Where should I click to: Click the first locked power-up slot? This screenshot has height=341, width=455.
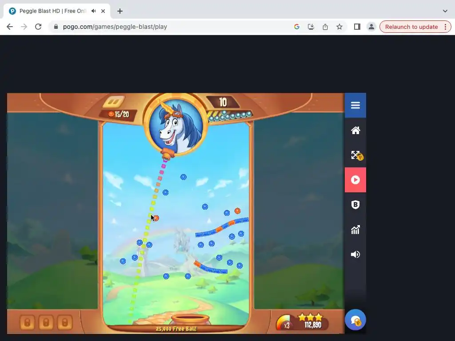pyautogui.click(x=27, y=322)
